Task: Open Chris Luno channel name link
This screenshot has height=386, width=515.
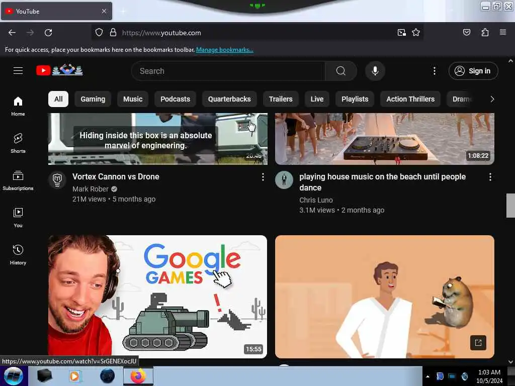Action: point(316,200)
